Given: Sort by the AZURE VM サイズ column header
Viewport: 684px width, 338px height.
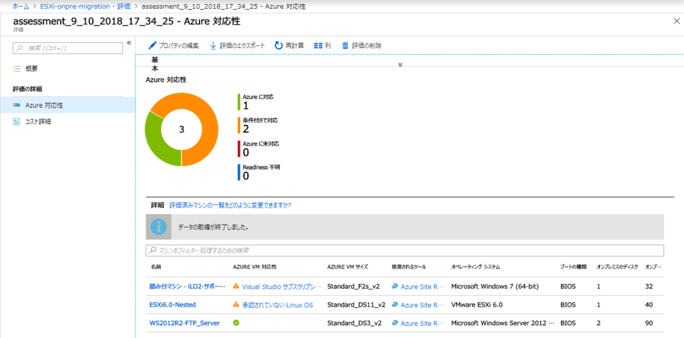Looking at the screenshot, I should [x=347, y=267].
